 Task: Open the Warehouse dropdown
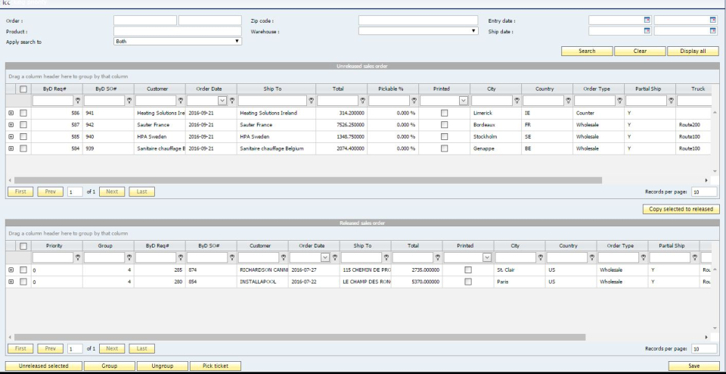[418, 31]
